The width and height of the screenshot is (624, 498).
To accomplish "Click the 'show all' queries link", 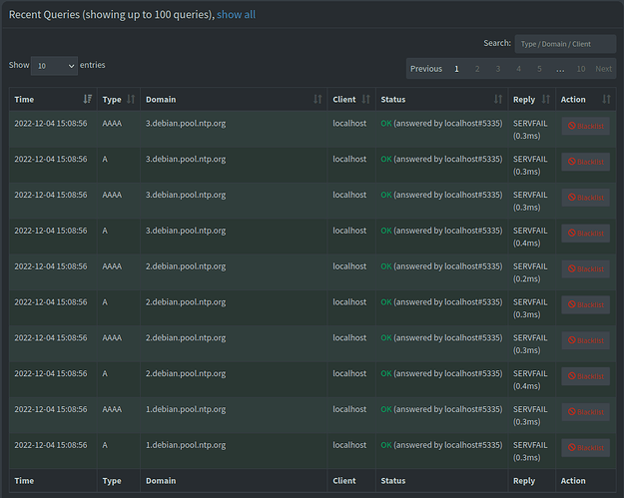I will point(236,14).
